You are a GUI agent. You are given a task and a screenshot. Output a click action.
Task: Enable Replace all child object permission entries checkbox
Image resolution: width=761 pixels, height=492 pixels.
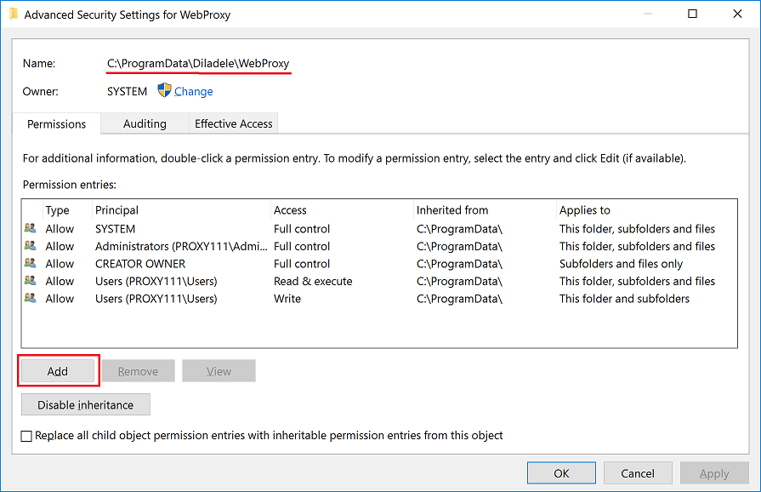coord(26,436)
